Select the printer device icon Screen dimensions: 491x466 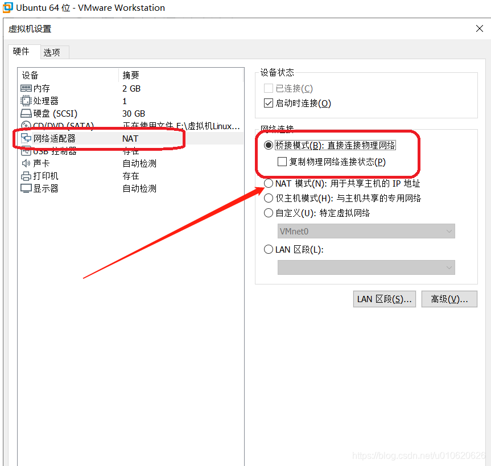coord(26,176)
